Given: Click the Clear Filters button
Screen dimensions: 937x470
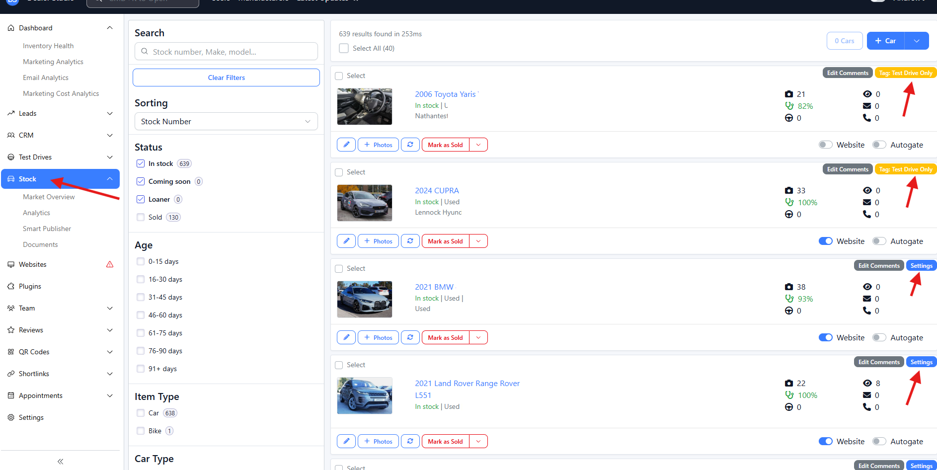Looking at the screenshot, I should pyautogui.click(x=226, y=78).
